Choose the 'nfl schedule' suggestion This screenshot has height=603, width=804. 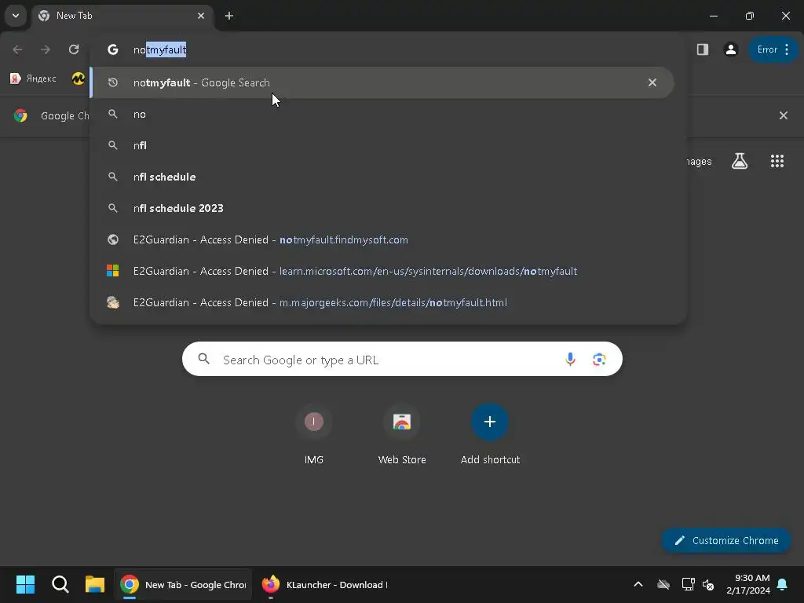point(388,177)
